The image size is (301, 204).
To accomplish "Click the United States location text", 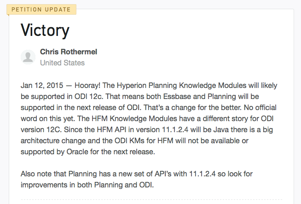I will click(63, 63).
